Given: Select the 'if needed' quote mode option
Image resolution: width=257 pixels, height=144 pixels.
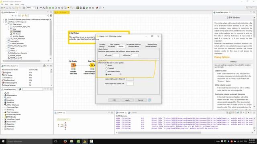Looking at the screenshot, I should point(106,68).
